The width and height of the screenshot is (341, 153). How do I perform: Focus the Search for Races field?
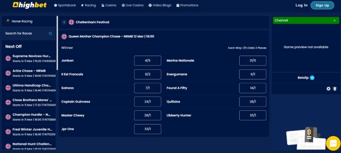[x=29, y=33]
